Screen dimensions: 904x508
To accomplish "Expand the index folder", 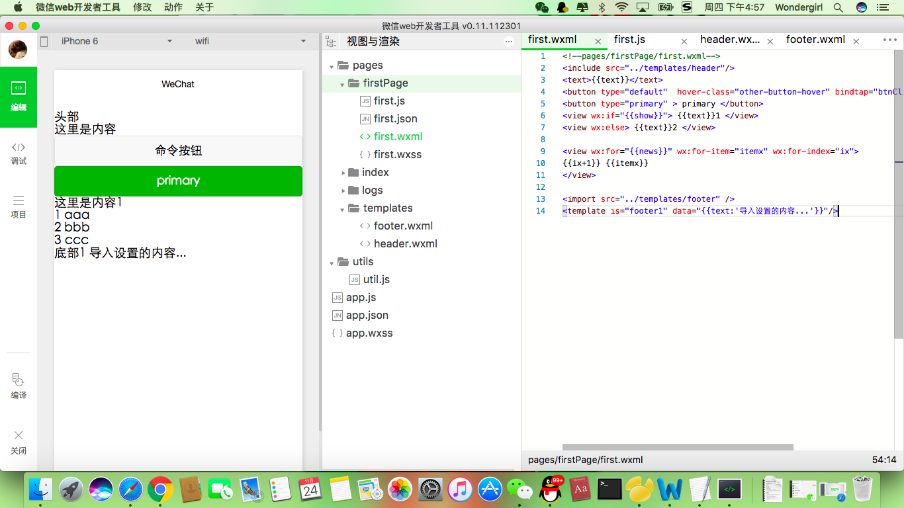I will tap(343, 173).
